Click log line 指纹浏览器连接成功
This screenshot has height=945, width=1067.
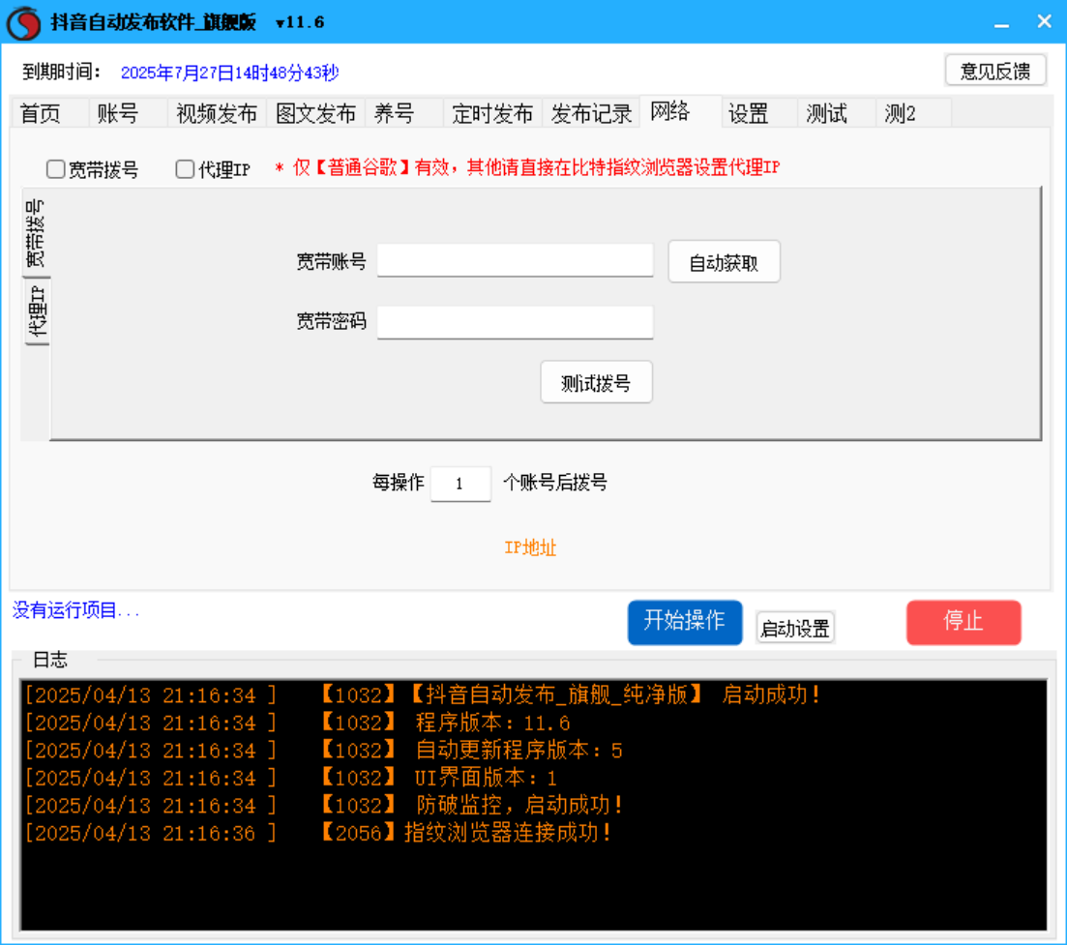[317, 833]
